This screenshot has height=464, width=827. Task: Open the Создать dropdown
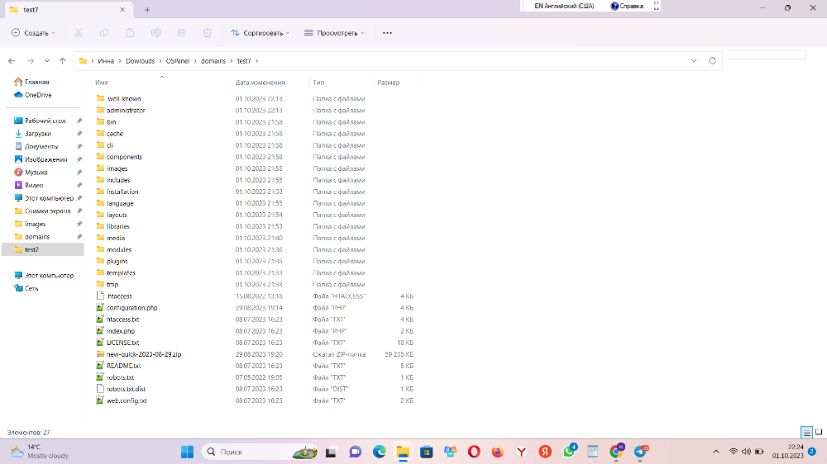(34, 33)
